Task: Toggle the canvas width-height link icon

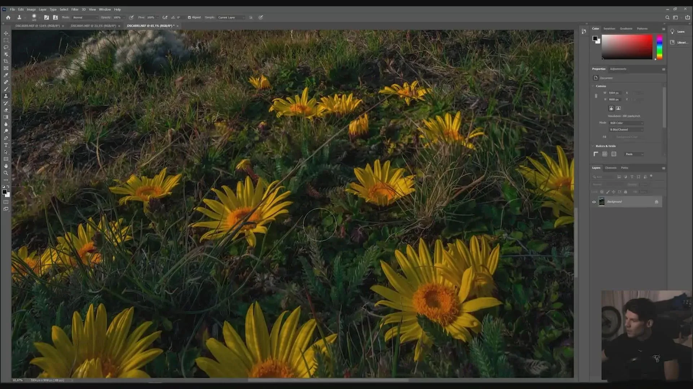Action: click(x=596, y=96)
